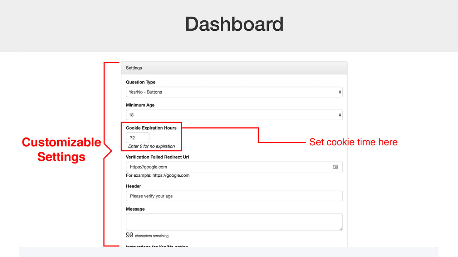Click inside the empty Message textarea
This screenshot has height=257, width=458.
[x=234, y=221]
